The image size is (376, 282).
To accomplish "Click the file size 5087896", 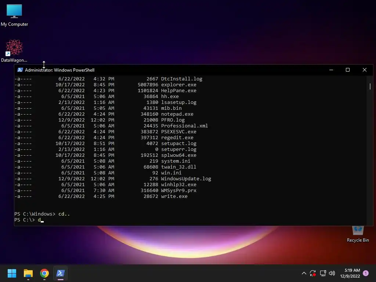I will tap(148, 85).
